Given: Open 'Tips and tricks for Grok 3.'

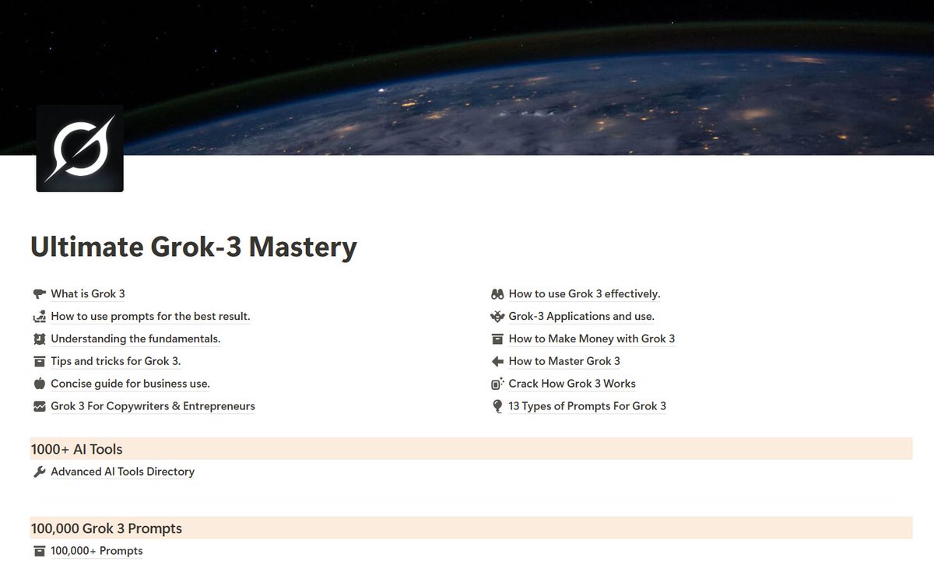Looking at the screenshot, I should pyautogui.click(x=116, y=361).
